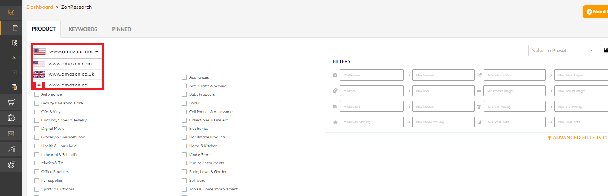Check the Kindle Store category
The width and height of the screenshot is (608, 196).
[x=184, y=155]
